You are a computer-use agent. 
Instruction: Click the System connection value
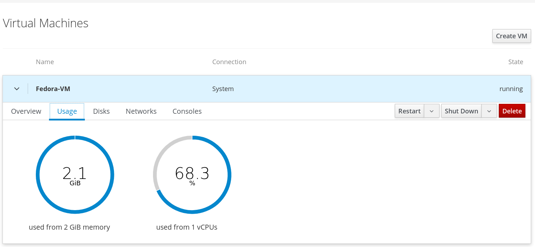[x=223, y=89]
